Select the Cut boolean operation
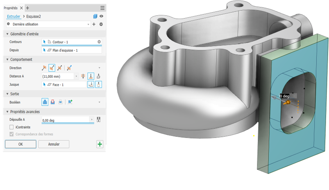 tap(53, 102)
